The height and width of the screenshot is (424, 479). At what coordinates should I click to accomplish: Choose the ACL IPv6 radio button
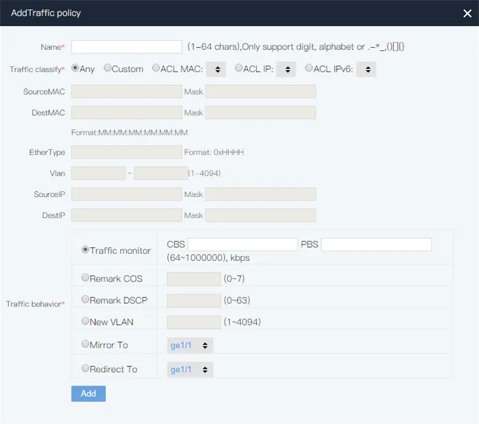click(309, 68)
